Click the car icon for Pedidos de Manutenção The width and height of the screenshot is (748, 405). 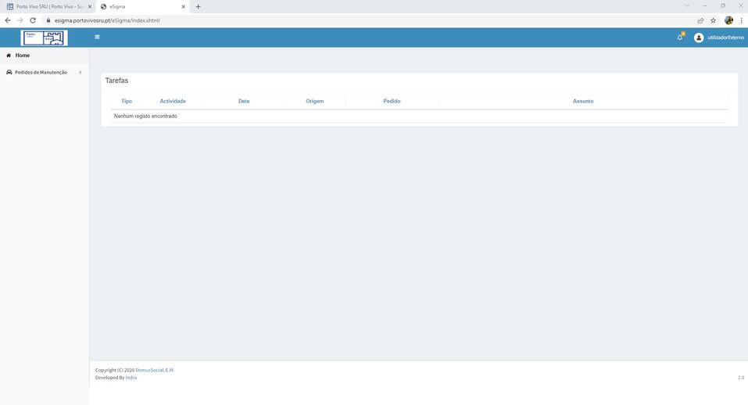point(9,72)
